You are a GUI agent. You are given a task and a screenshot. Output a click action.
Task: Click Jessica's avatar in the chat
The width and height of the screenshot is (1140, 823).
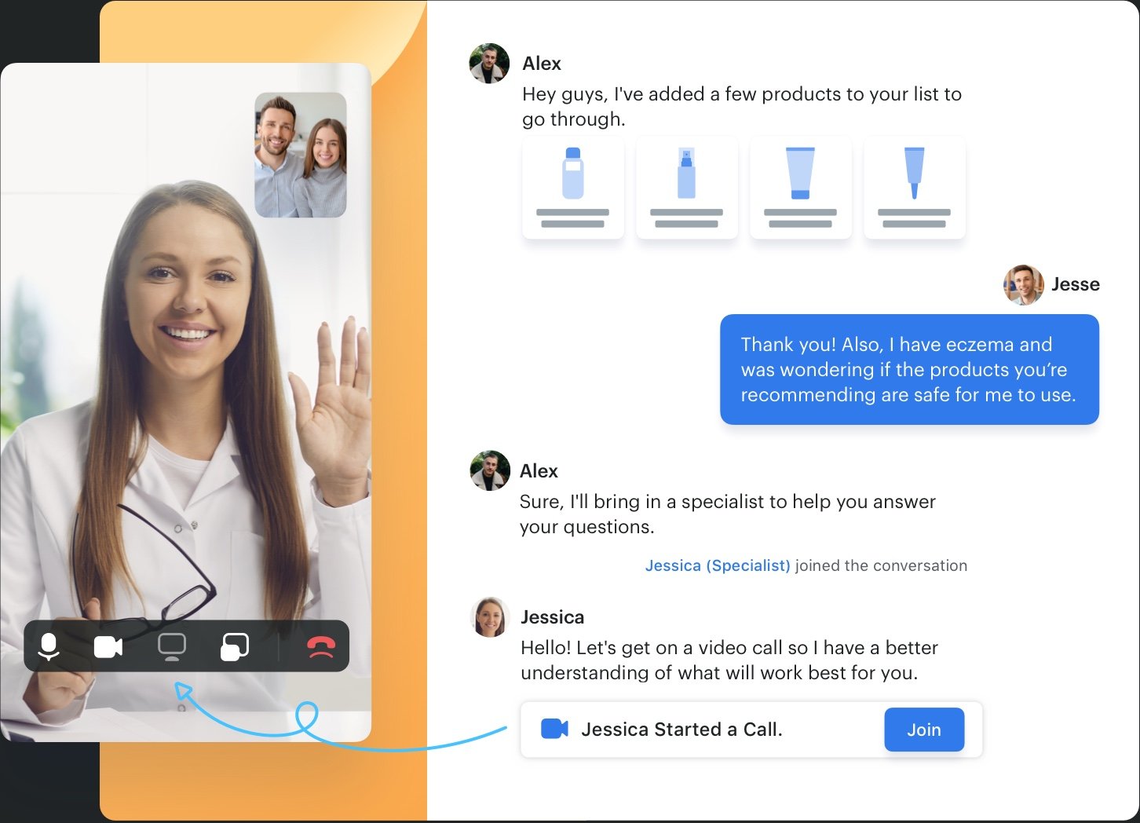[x=490, y=617]
